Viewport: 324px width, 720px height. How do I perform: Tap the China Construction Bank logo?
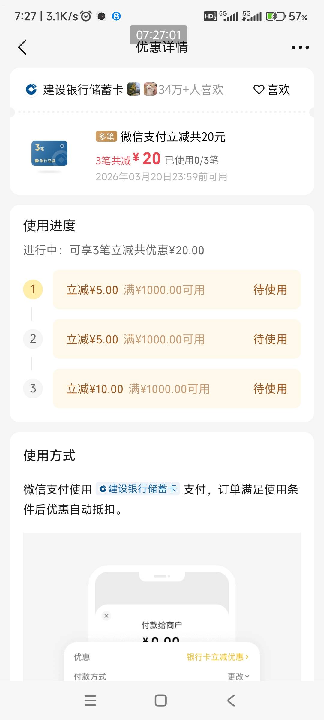[x=31, y=89]
